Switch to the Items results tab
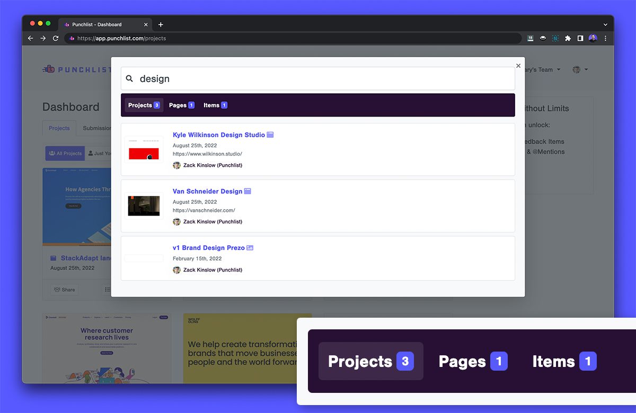Viewport: 636px width, 413px height. click(215, 105)
